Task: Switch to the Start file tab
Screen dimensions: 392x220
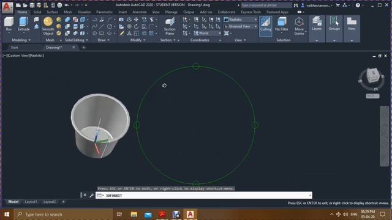Action: [14, 48]
